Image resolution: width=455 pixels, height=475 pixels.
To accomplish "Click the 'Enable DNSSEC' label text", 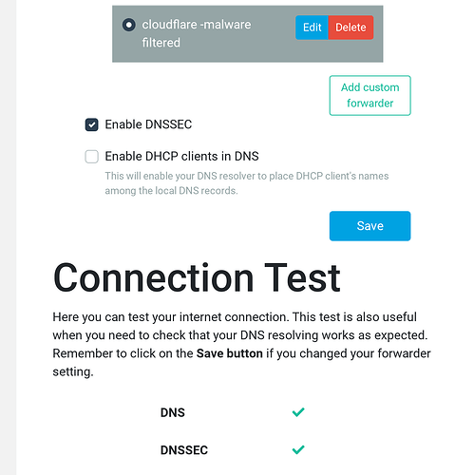I will point(148,124).
